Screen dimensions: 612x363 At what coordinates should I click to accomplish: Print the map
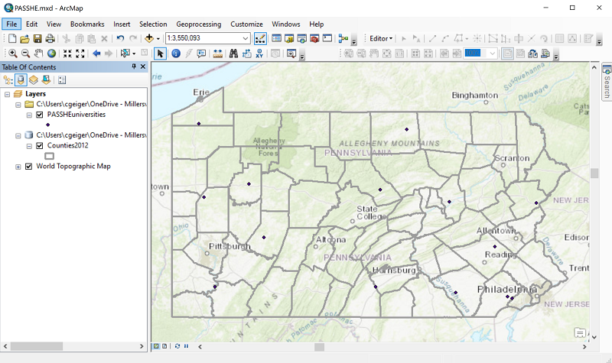50,39
